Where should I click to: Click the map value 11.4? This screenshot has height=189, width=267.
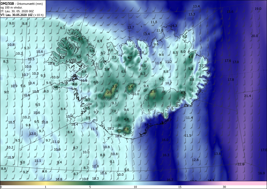click(189, 118)
